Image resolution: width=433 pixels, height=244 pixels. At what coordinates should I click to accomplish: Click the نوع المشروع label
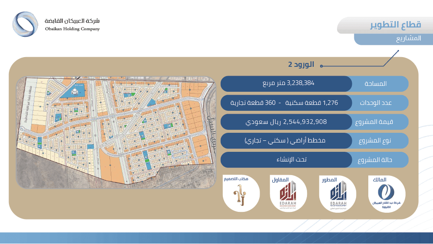375,140
